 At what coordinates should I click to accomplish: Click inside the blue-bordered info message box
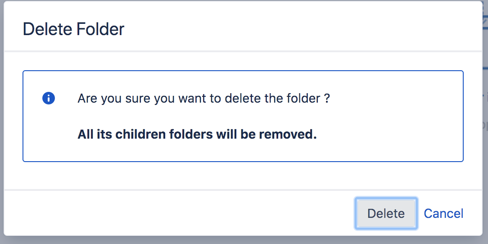tap(243, 116)
